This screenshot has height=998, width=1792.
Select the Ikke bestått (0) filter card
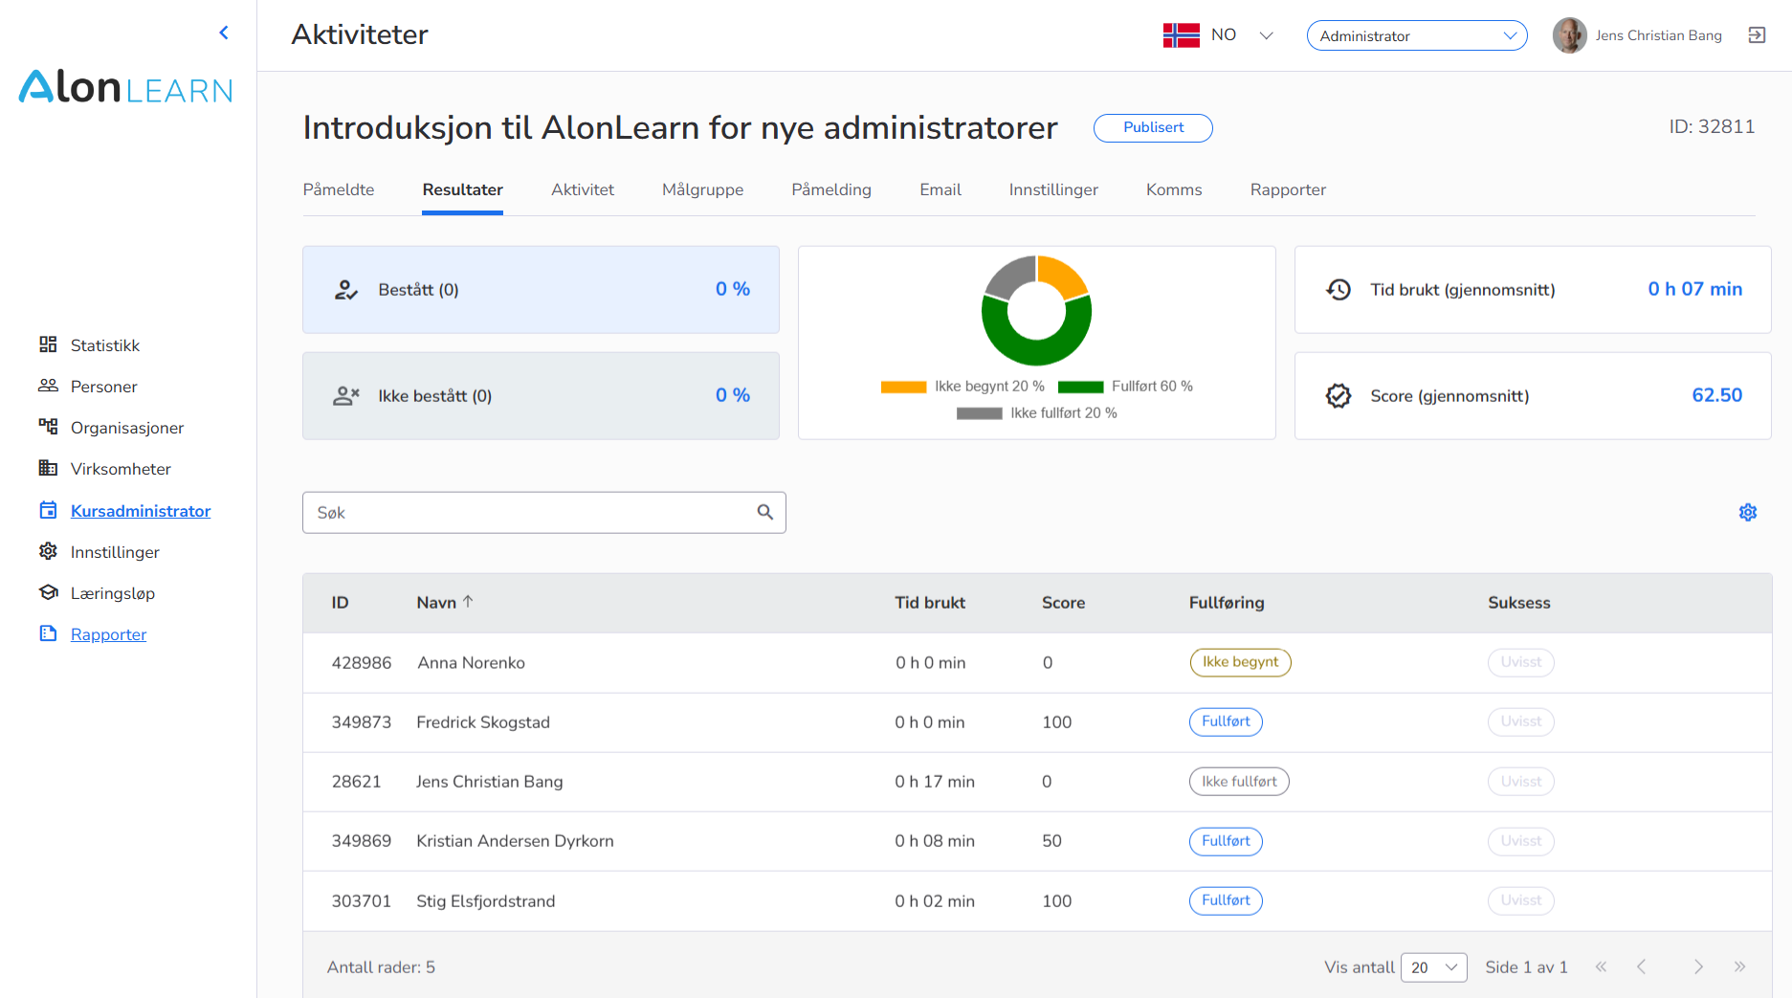(x=541, y=395)
